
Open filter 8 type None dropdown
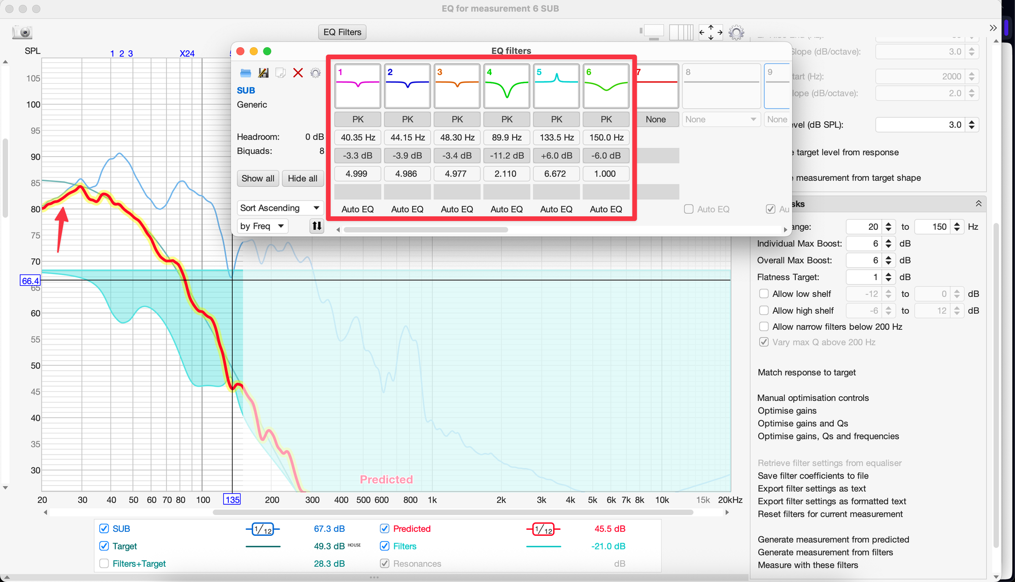point(720,119)
